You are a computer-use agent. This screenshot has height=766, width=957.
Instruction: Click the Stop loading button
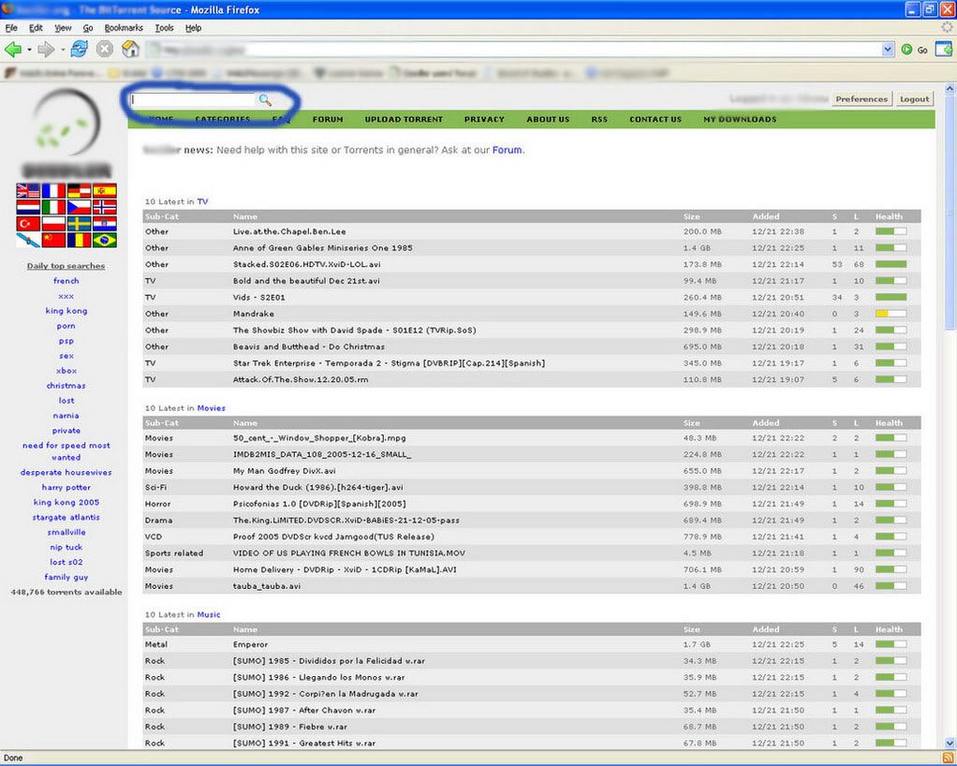pyautogui.click(x=105, y=49)
